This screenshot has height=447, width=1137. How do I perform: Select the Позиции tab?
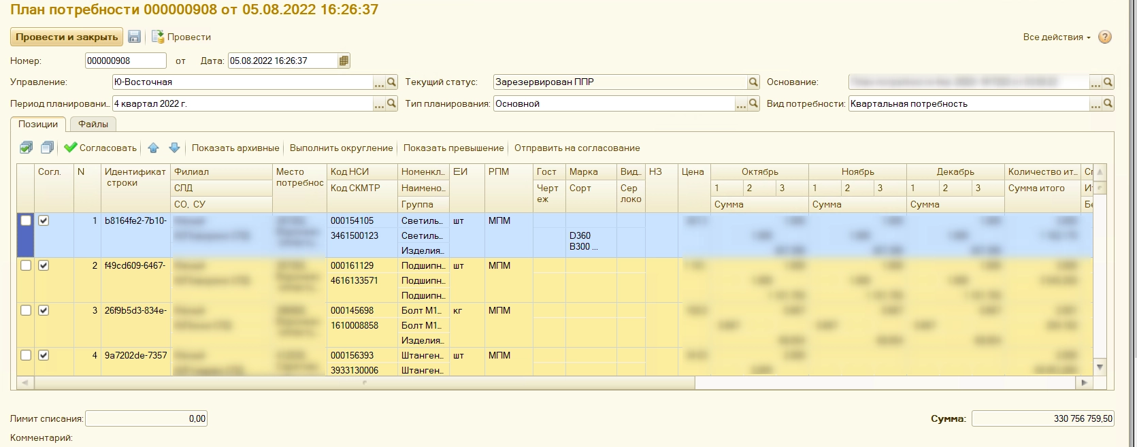[38, 124]
